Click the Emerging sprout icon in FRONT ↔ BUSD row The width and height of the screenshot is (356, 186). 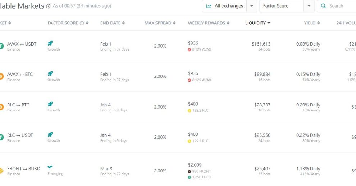[x=50, y=168]
